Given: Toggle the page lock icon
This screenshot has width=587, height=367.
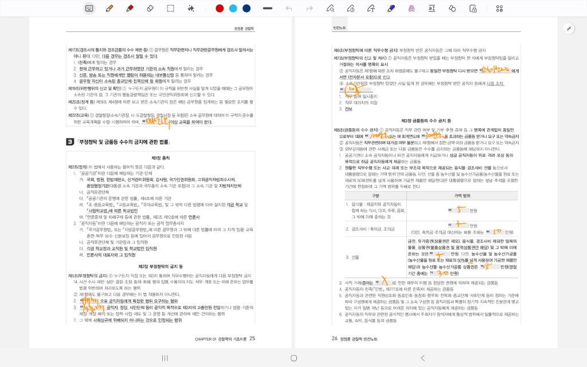Looking at the screenshot, I should [x=473, y=9].
